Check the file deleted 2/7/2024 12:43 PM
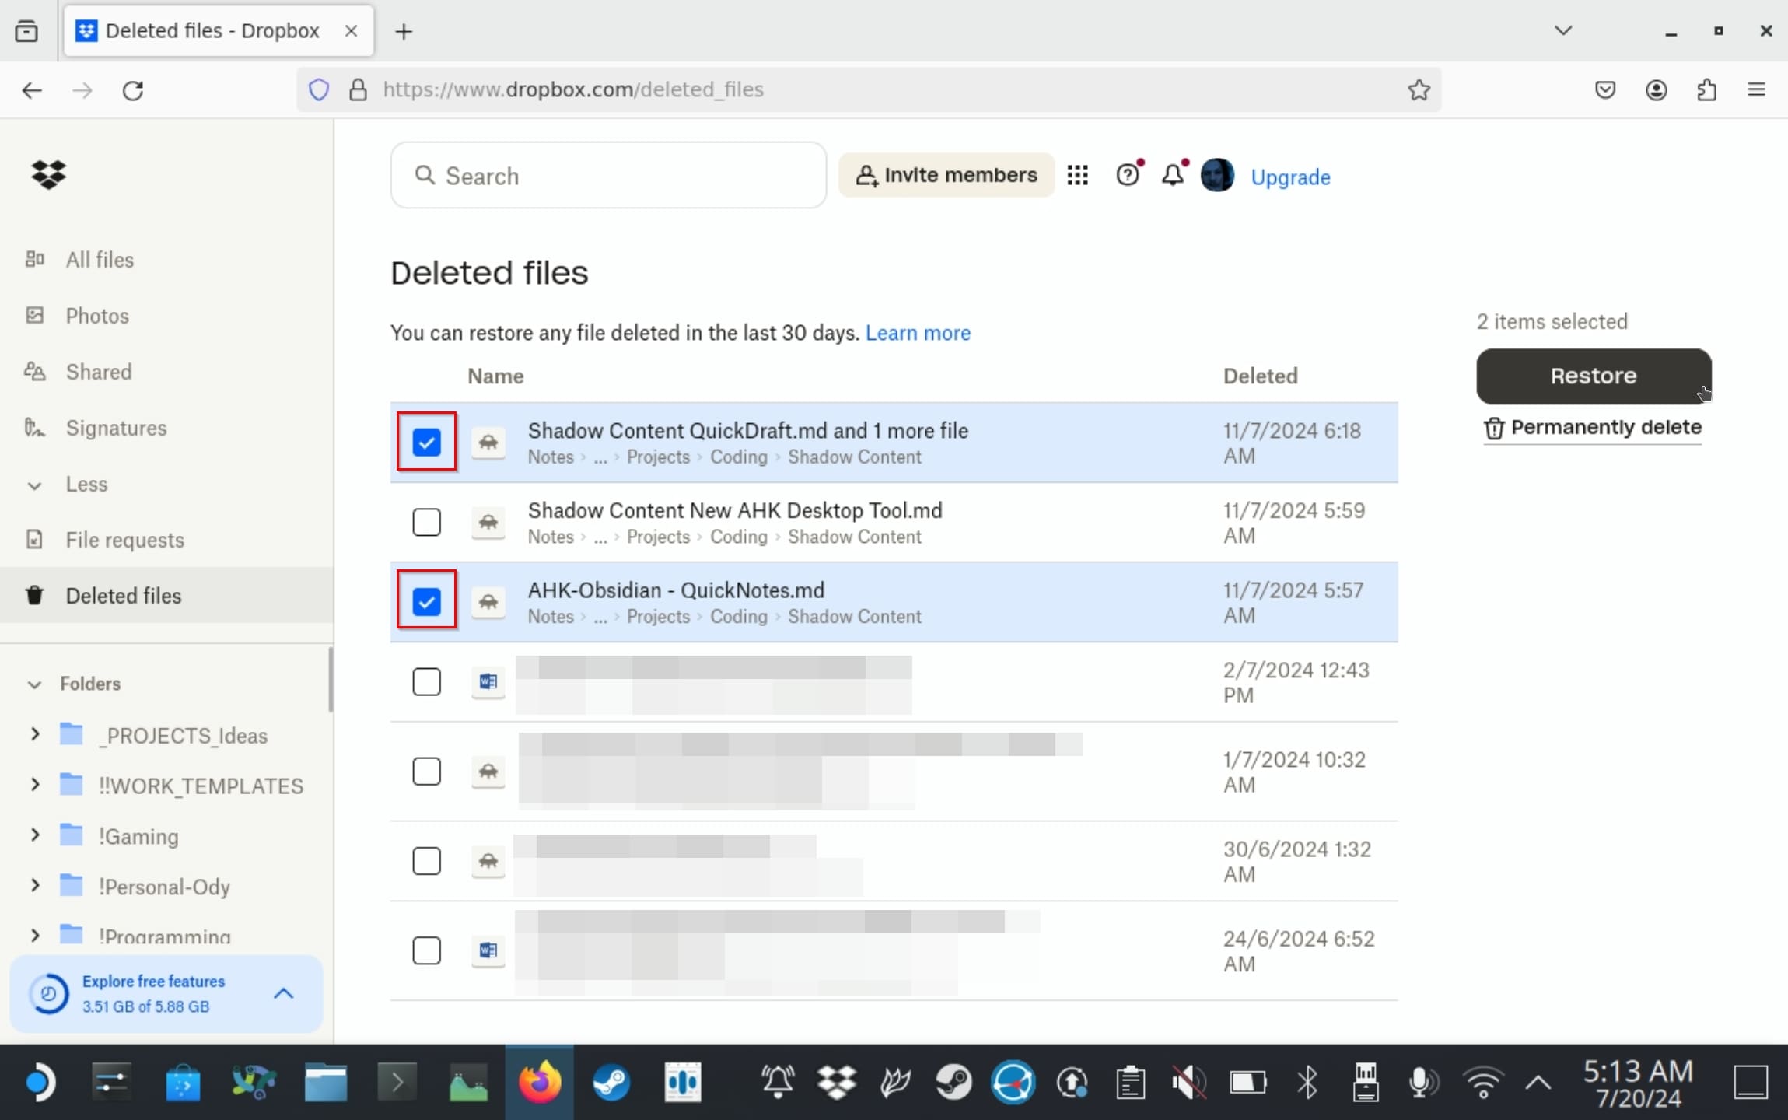The width and height of the screenshot is (1788, 1120). [426, 682]
